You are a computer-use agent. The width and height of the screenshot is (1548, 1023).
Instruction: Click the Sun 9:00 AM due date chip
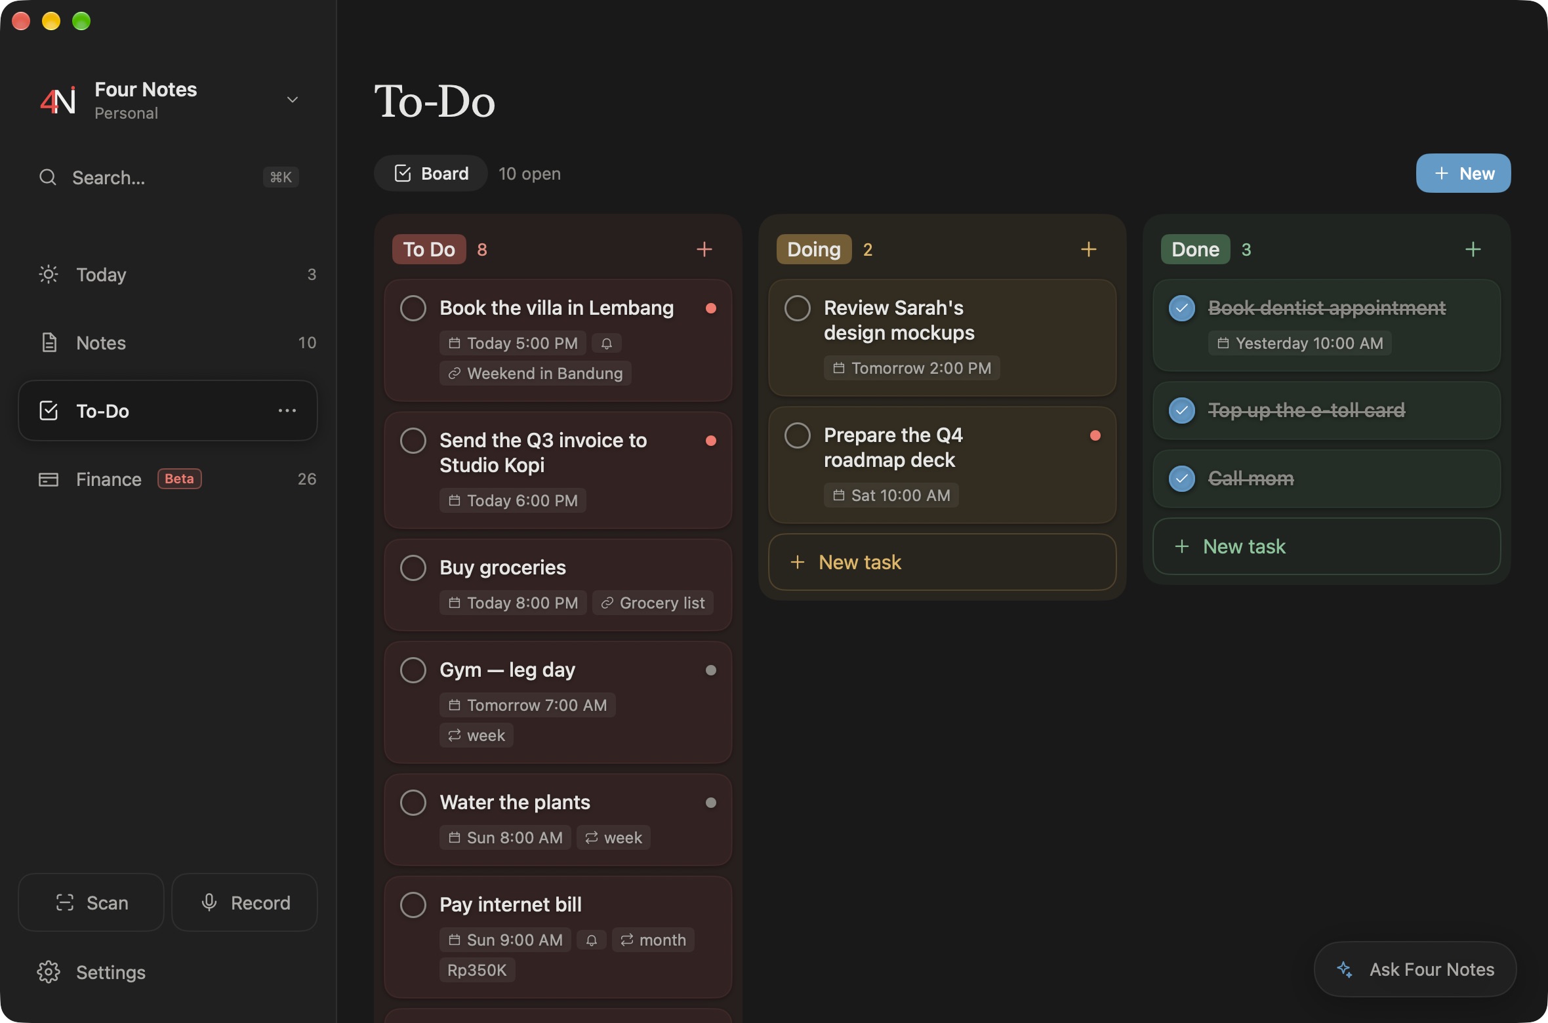point(505,940)
